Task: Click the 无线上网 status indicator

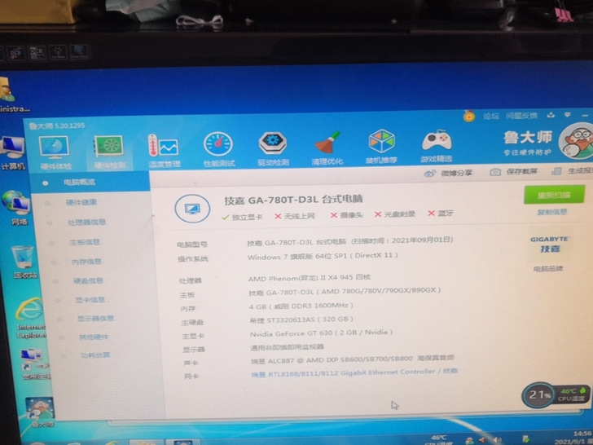Action: pyautogui.click(x=295, y=216)
